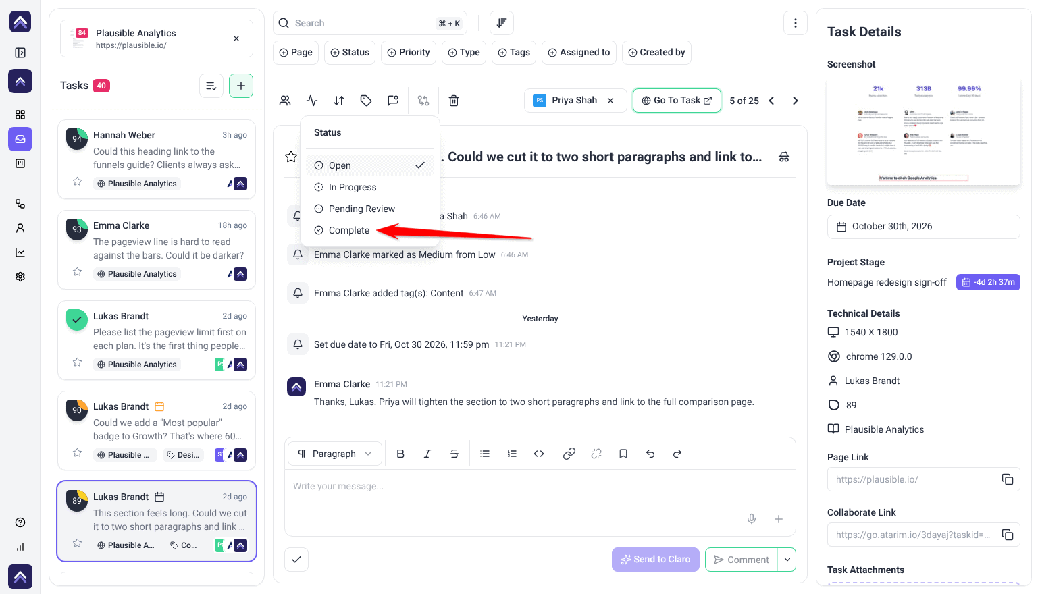Copy the Collaborate Link URL
Screen dimensions: 1040x594
pos(1008,535)
